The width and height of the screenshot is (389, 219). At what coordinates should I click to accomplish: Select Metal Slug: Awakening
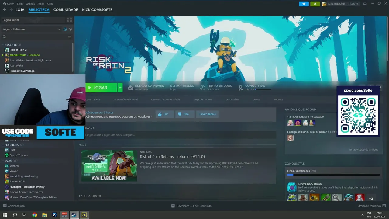(x=24, y=176)
